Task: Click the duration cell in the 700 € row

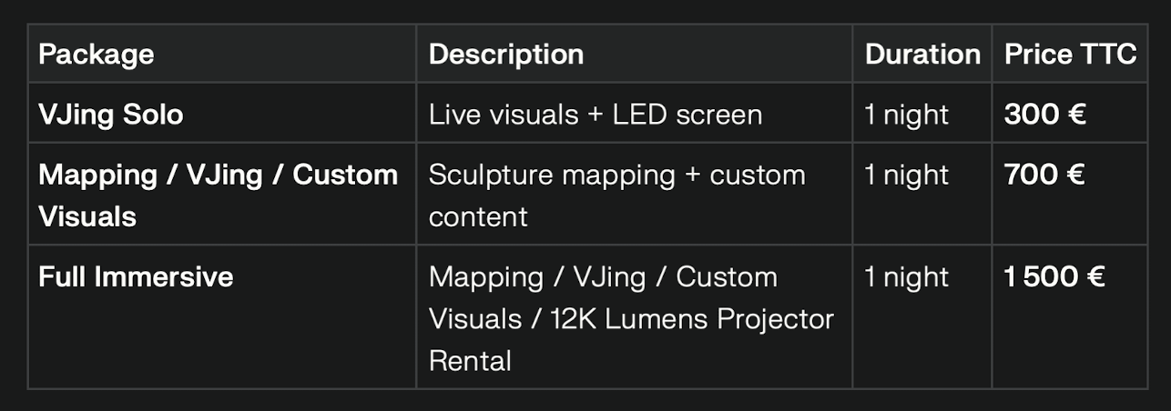Action: pos(906,175)
